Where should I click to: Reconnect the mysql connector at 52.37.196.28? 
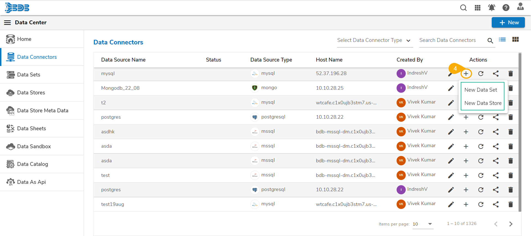[x=481, y=74]
